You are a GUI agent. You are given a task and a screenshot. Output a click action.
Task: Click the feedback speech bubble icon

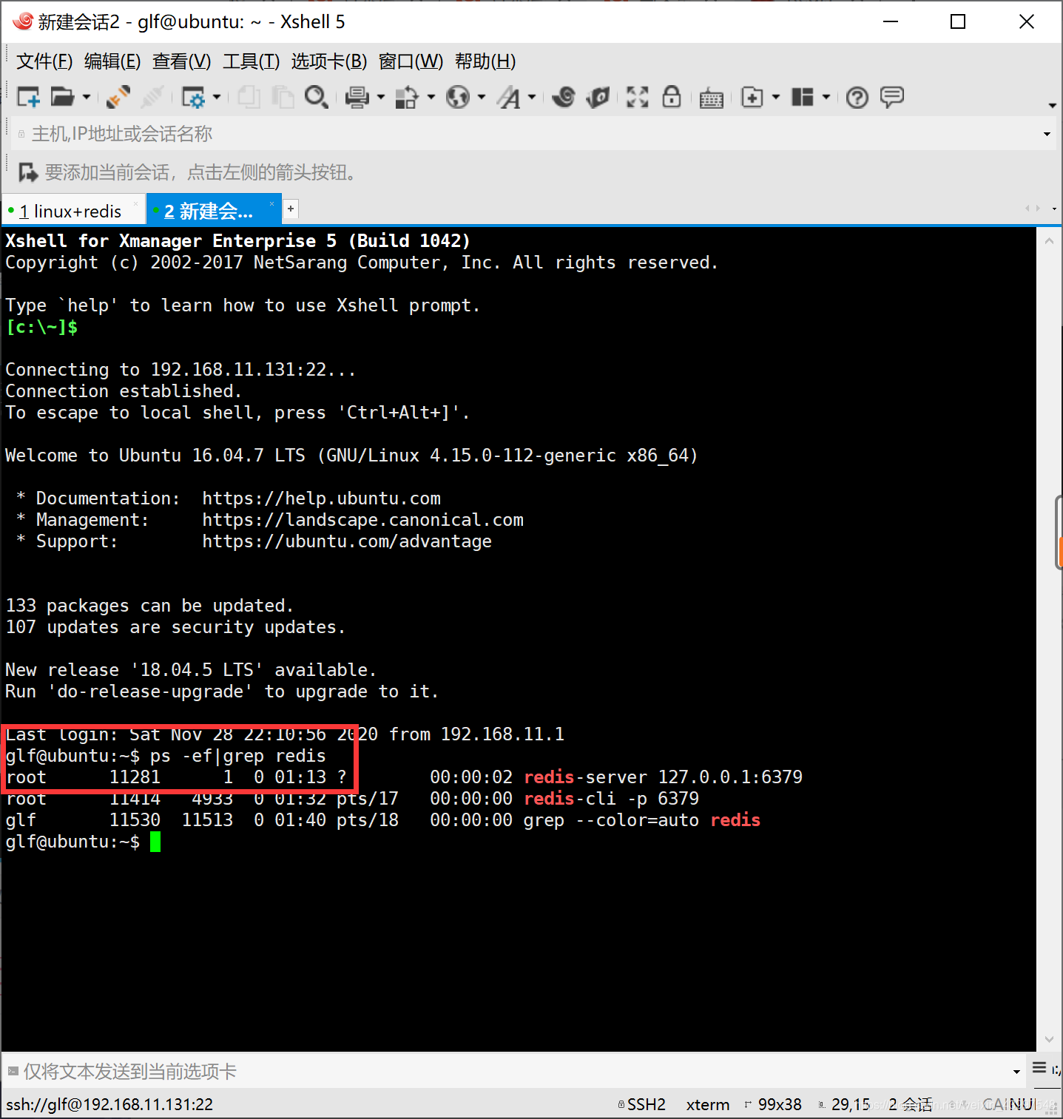click(x=892, y=97)
